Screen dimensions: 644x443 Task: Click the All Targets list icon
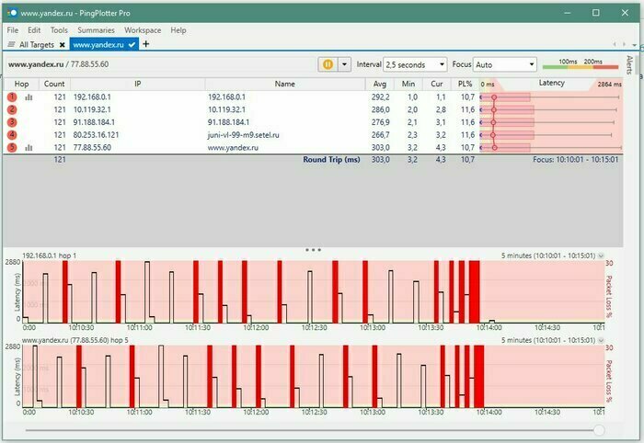pyautogui.click(x=11, y=44)
